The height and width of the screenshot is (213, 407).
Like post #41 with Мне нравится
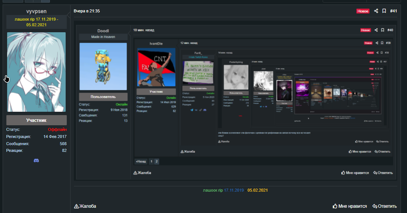coord(350,206)
